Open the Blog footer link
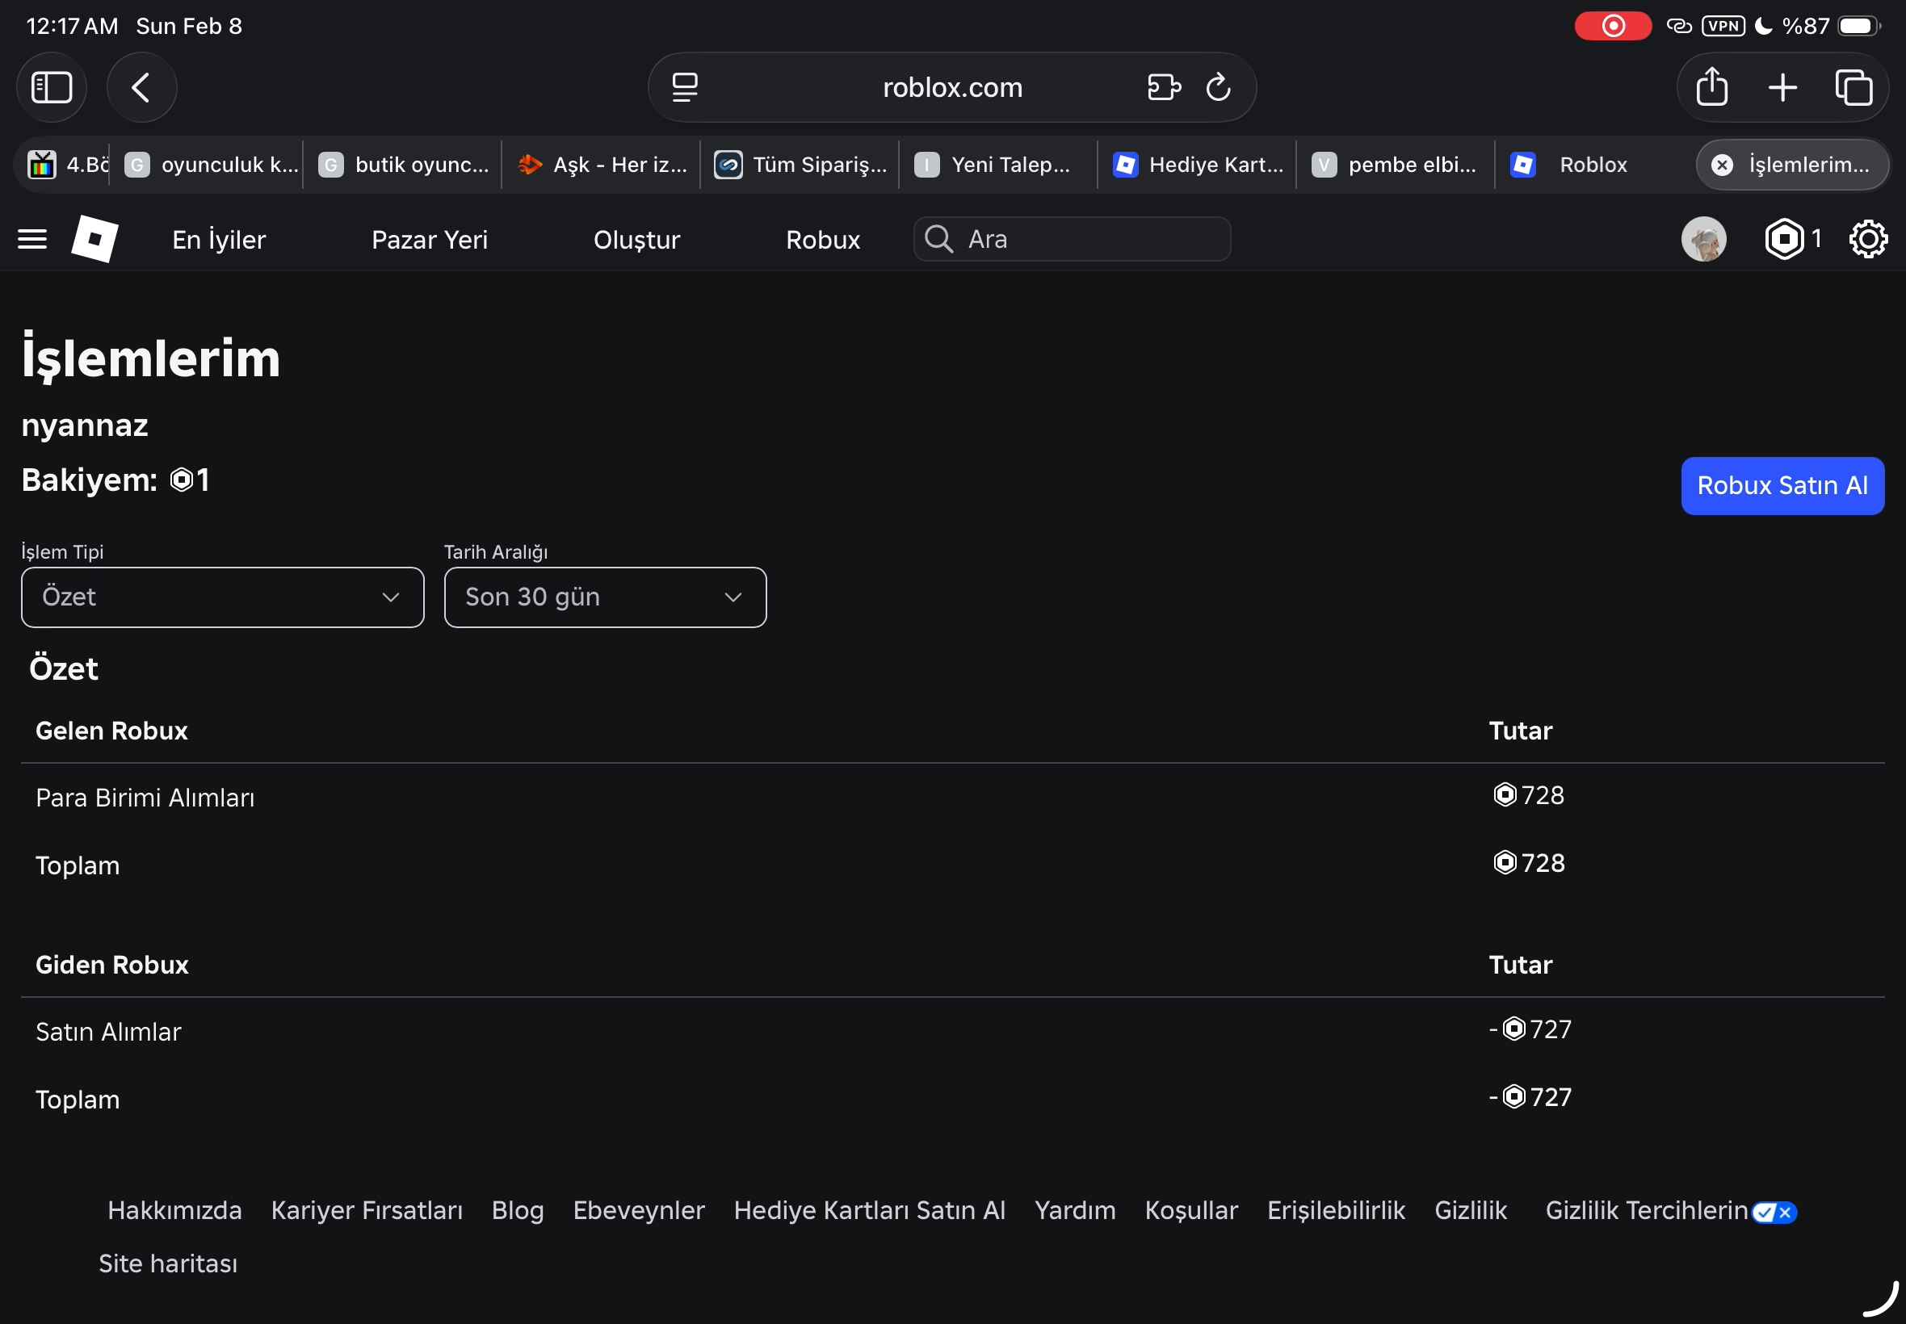The height and width of the screenshot is (1324, 1906). point(518,1211)
